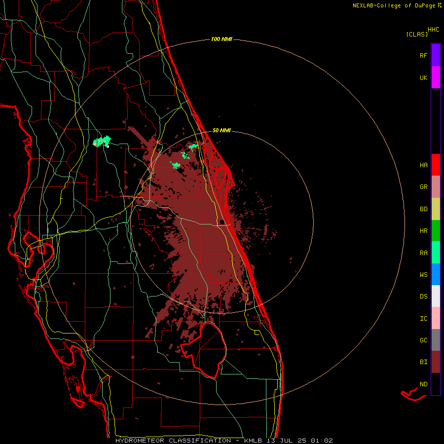The height and width of the screenshot is (444, 444).
Task: Click the HA red legend swatch
Action: coord(436,165)
